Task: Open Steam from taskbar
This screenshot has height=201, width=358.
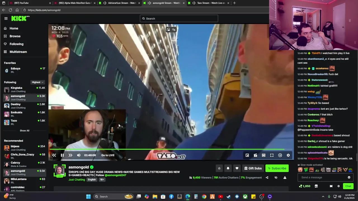Action: coord(229,197)
